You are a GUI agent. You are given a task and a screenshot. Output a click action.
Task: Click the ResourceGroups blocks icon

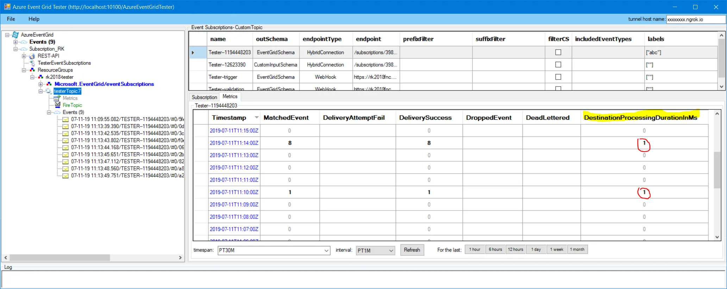pyautogui.click(x=32, y=70)
